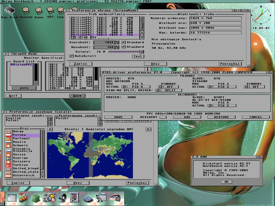Pick the Sverige flag in the Kraj list
This screenshot has height=206, width=275.
pos(8,158)
